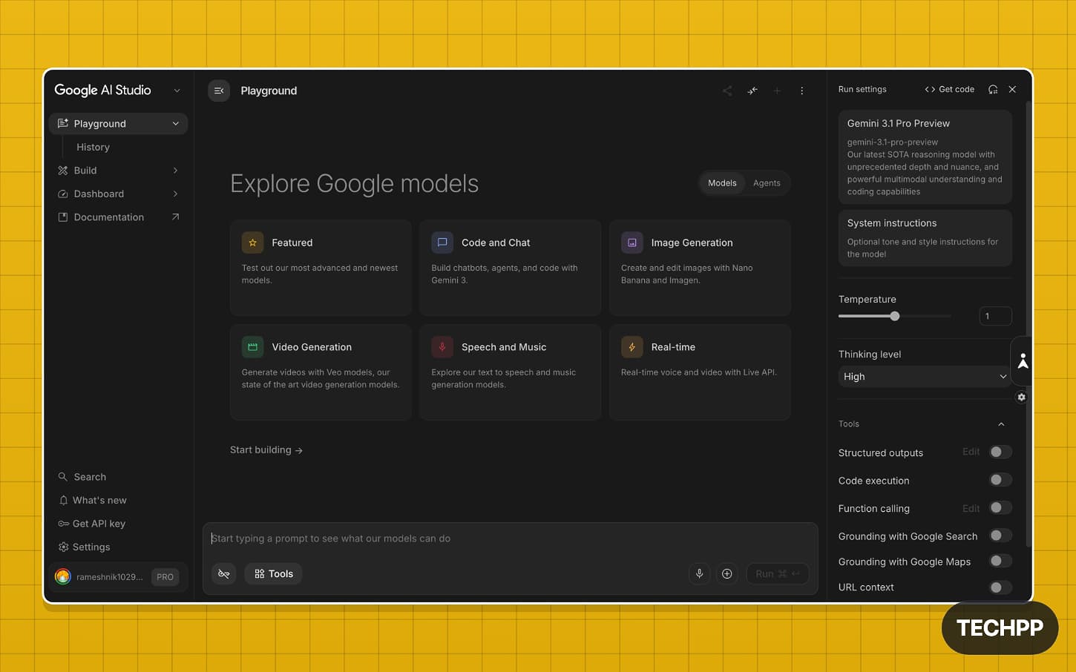This screenshot has height=672, width=1076.
Task: Click the Temperature value input box
Action: pos(995,316)
